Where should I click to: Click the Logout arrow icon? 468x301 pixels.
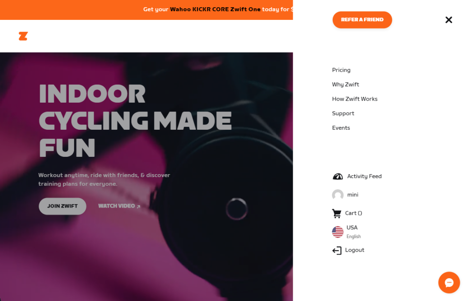coord(337,251)
